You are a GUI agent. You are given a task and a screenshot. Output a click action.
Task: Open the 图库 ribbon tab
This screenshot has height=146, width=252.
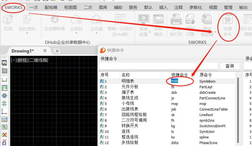click(x=103, y=7)
